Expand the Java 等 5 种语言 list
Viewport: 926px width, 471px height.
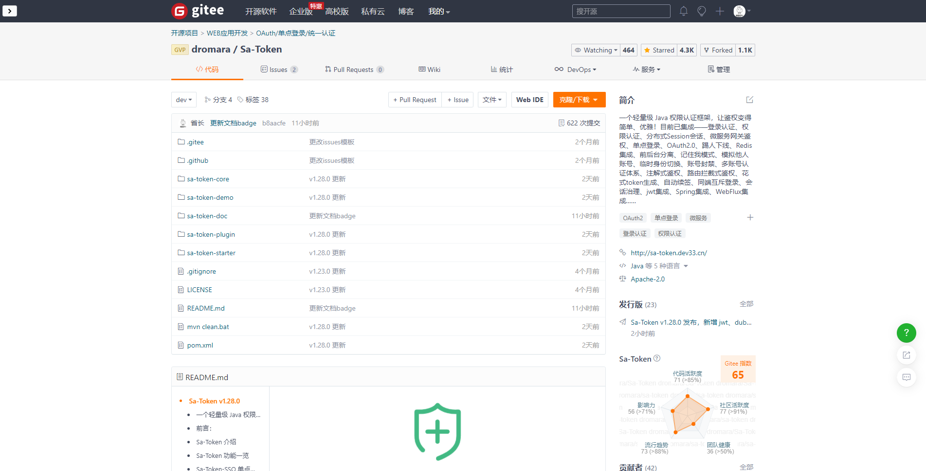(659, 266)
